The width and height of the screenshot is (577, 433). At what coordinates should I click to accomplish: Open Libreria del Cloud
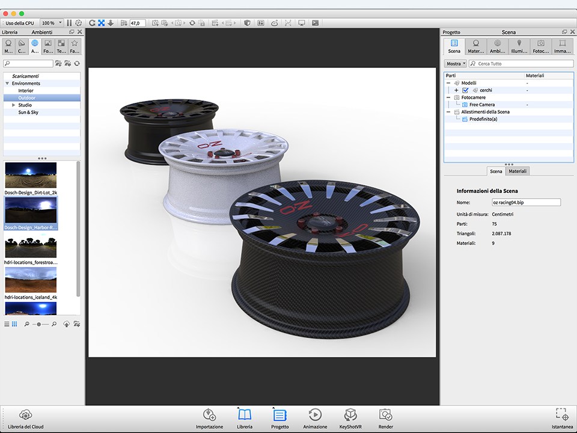[x=25, y=415]
